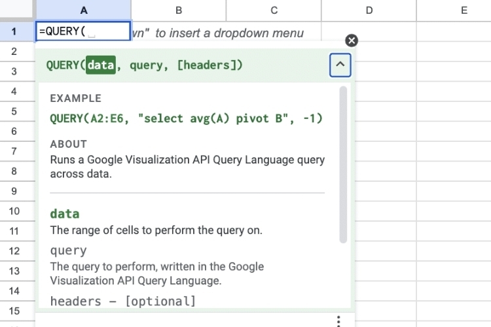Click the green data parameter heading

(x=65, y=214)
